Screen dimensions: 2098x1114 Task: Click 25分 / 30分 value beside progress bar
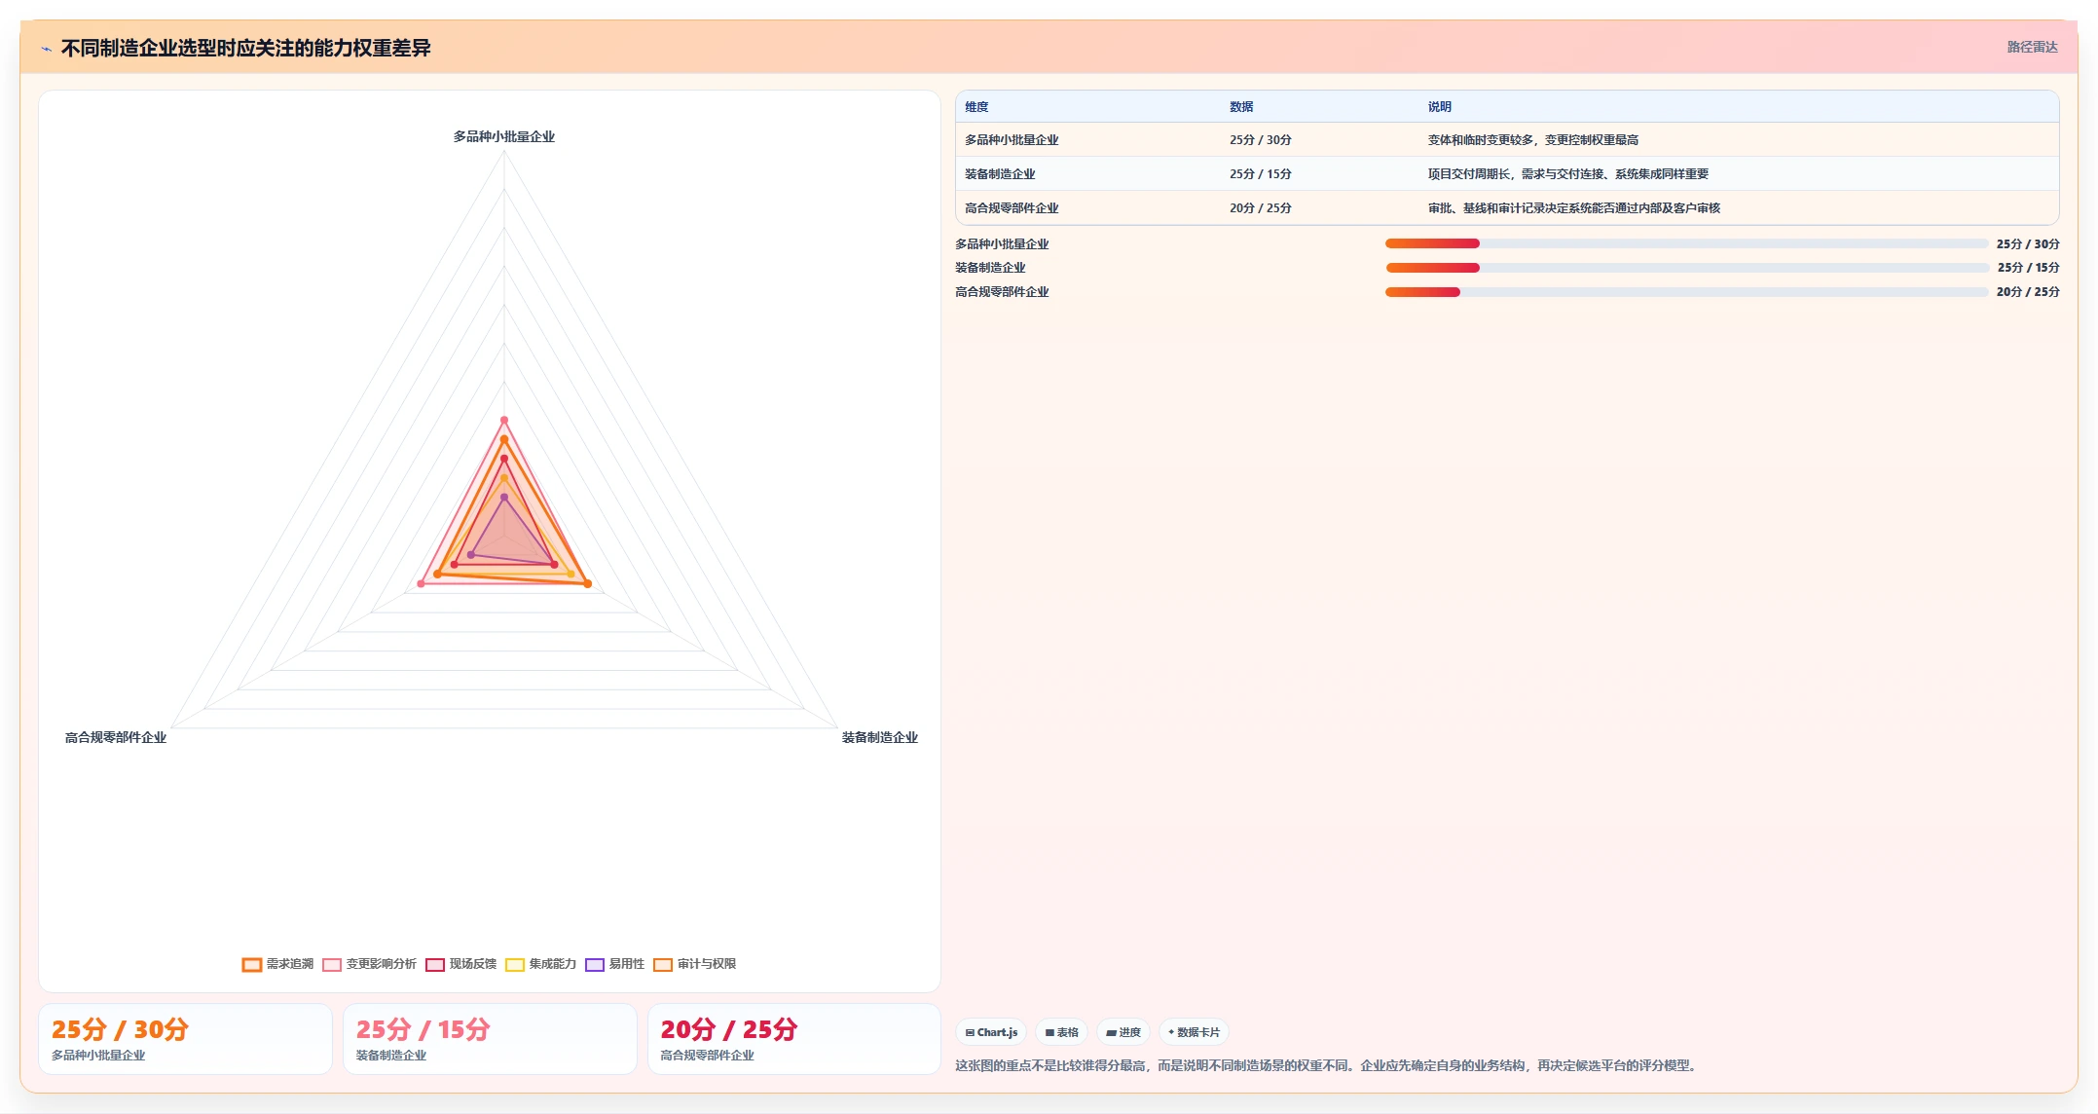[x=2028, y=244]
